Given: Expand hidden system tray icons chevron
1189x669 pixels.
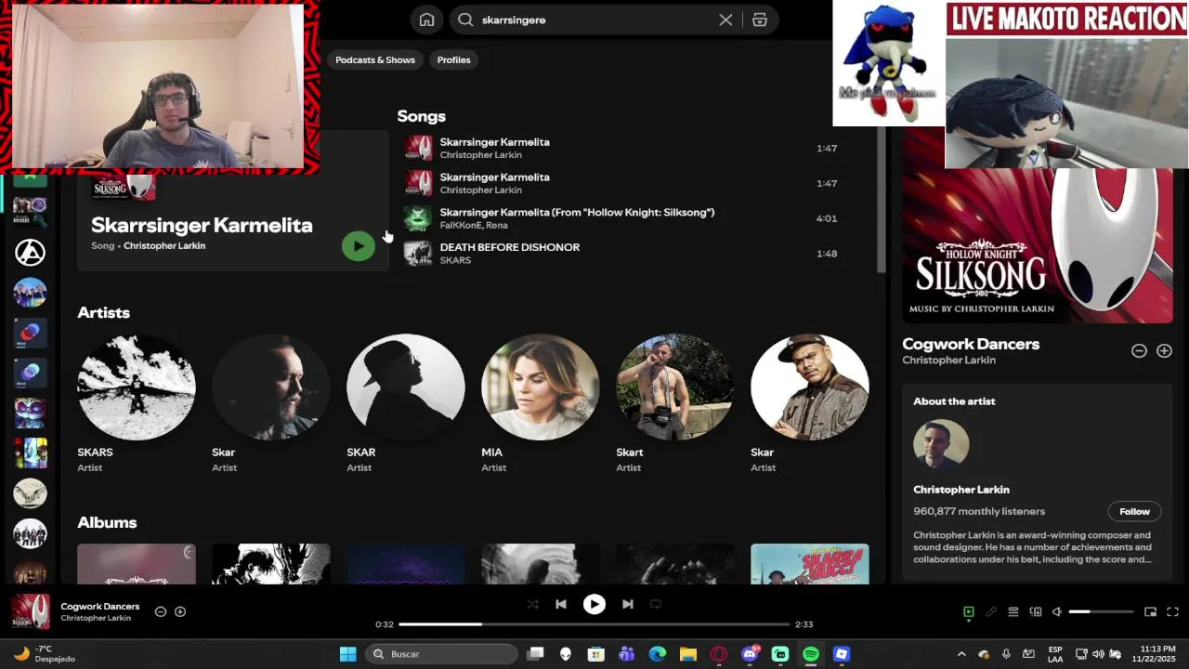Looking at the screenshot, I should pyautogui.click(x=961, y=654).
